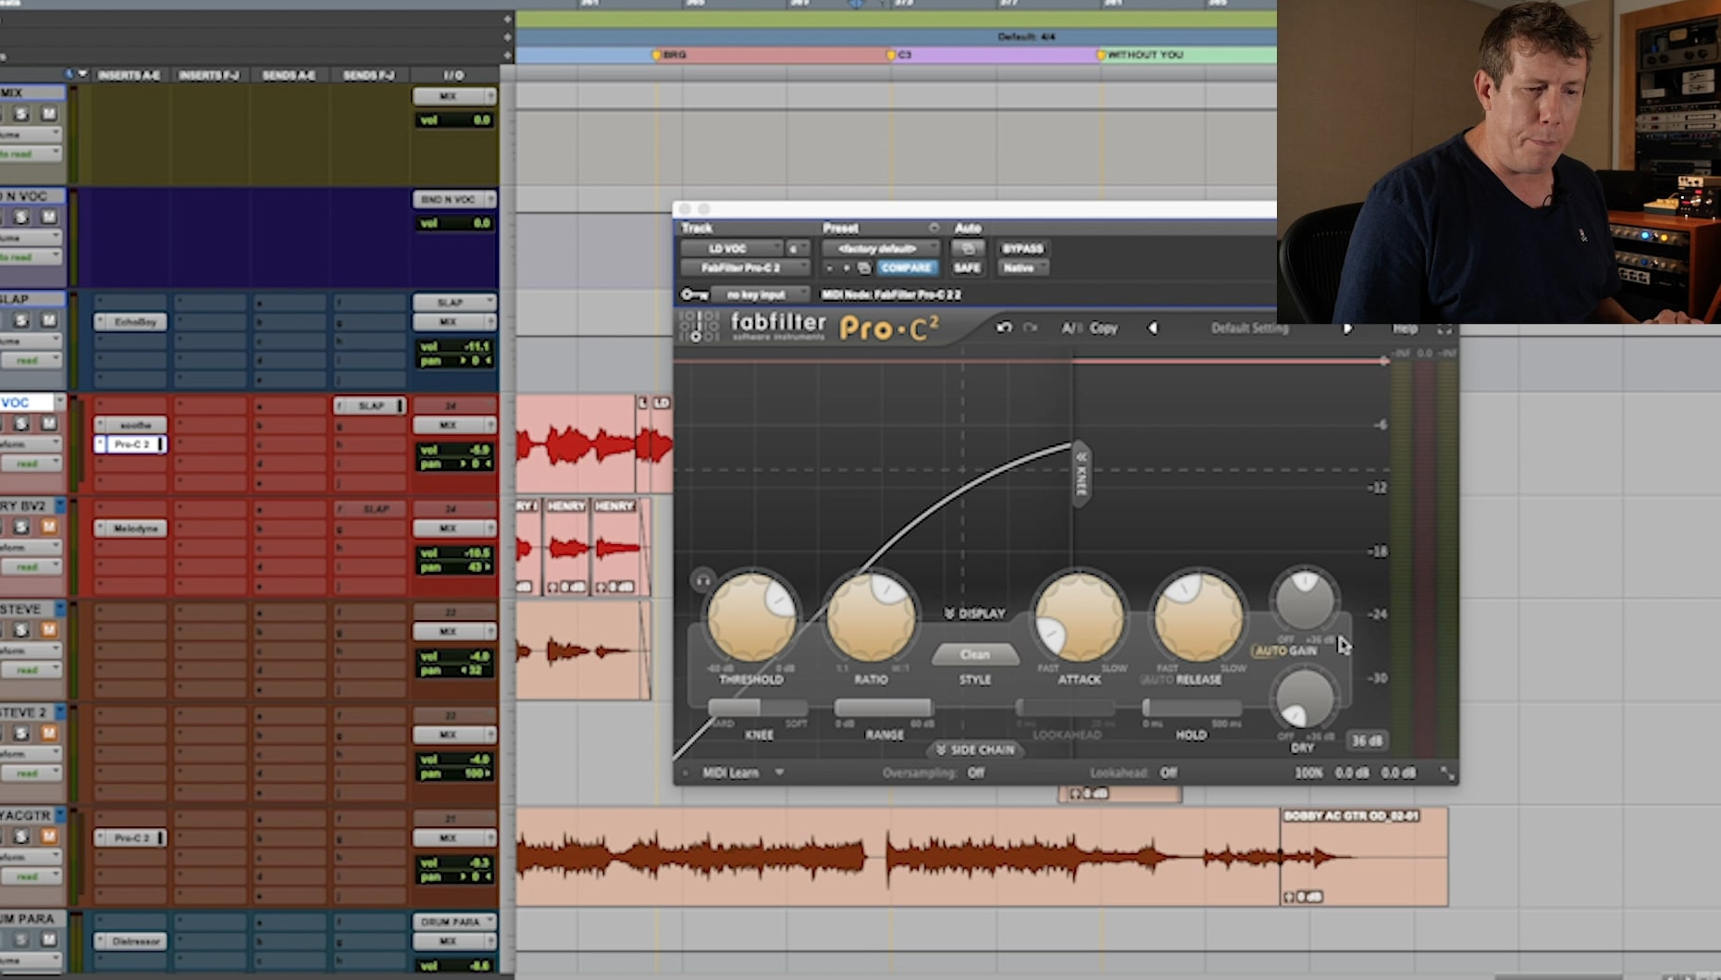The height and width of the screenshot is (980, 1721).
Task: Click the Oversampling Off setting
Action: (x=975, y=773)
